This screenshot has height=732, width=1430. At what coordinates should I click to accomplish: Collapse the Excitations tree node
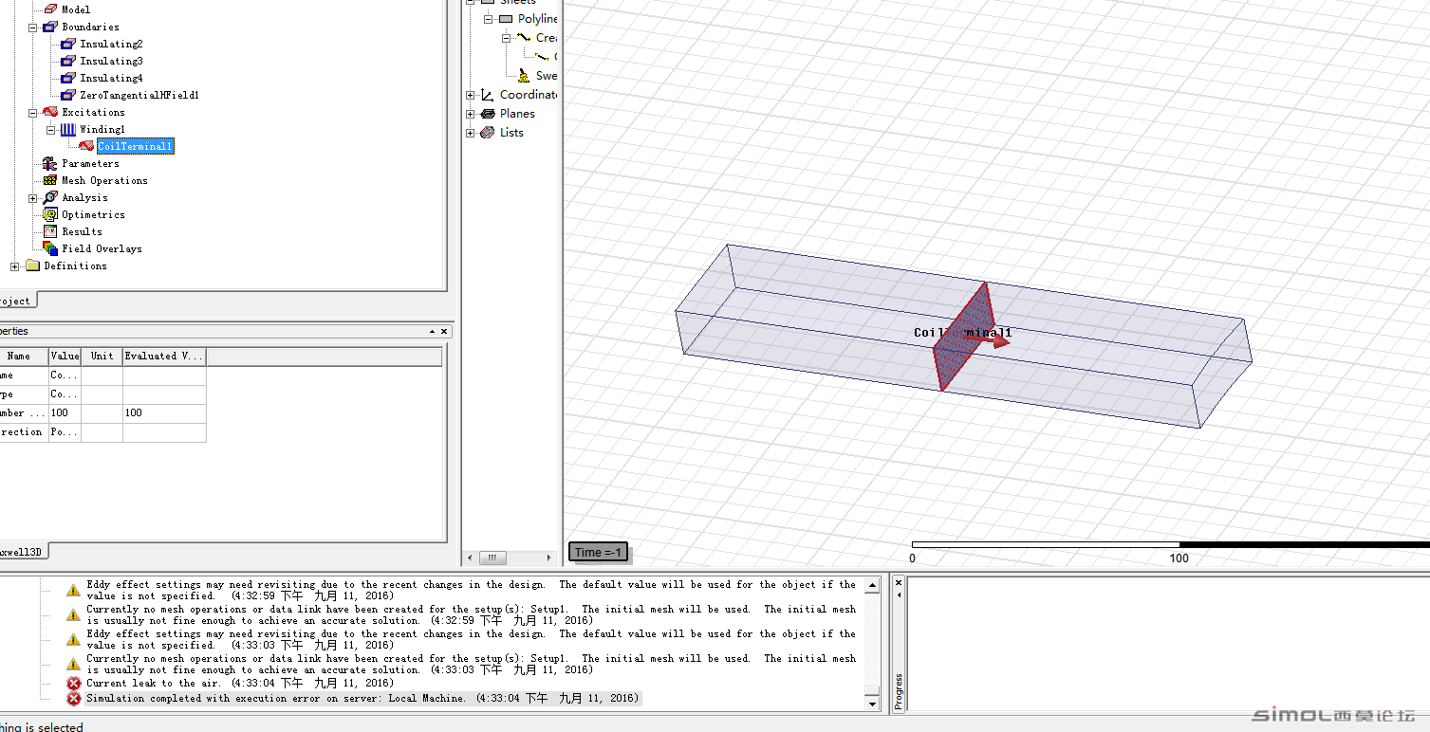[x=32, y=112]
